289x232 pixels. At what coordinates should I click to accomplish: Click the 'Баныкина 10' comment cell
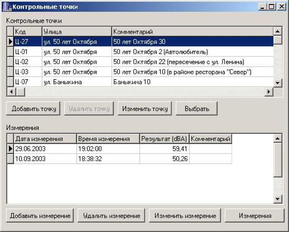click(x=193, y=82)
